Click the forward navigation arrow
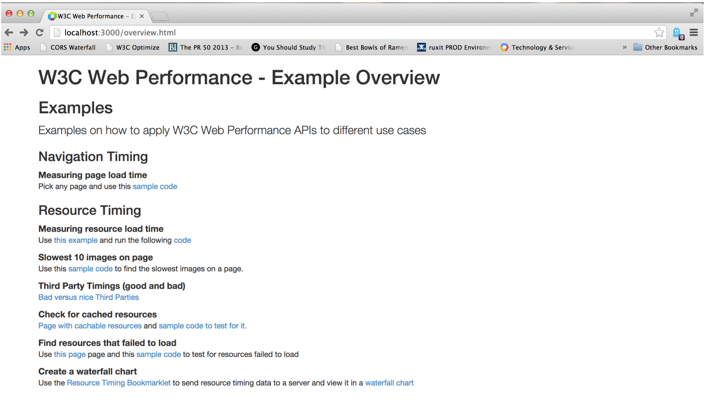The width and height of the screenshot is (707, 411). tap(24, 33)
